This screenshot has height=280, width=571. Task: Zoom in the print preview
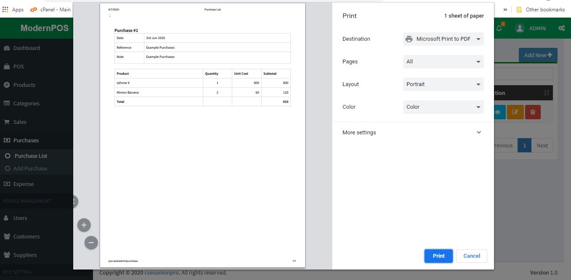pyautogui.click(x=84, y=225)
